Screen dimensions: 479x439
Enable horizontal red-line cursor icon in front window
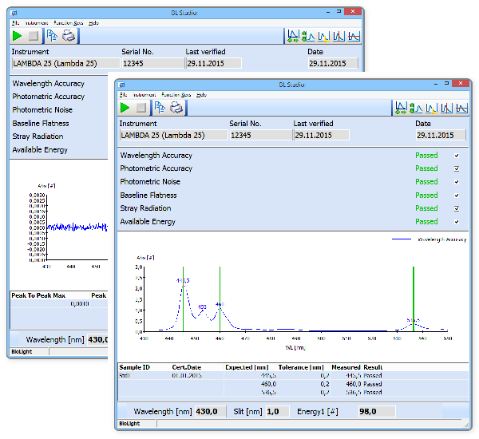[461, 108]
